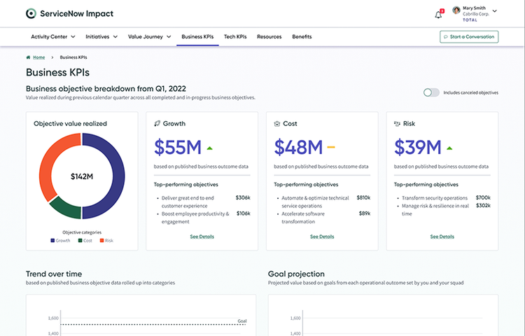Click the 'Goal' label on trend chart
Image resolution: width=525 pixels, height=336 pixels.
(x=242, y=321)
